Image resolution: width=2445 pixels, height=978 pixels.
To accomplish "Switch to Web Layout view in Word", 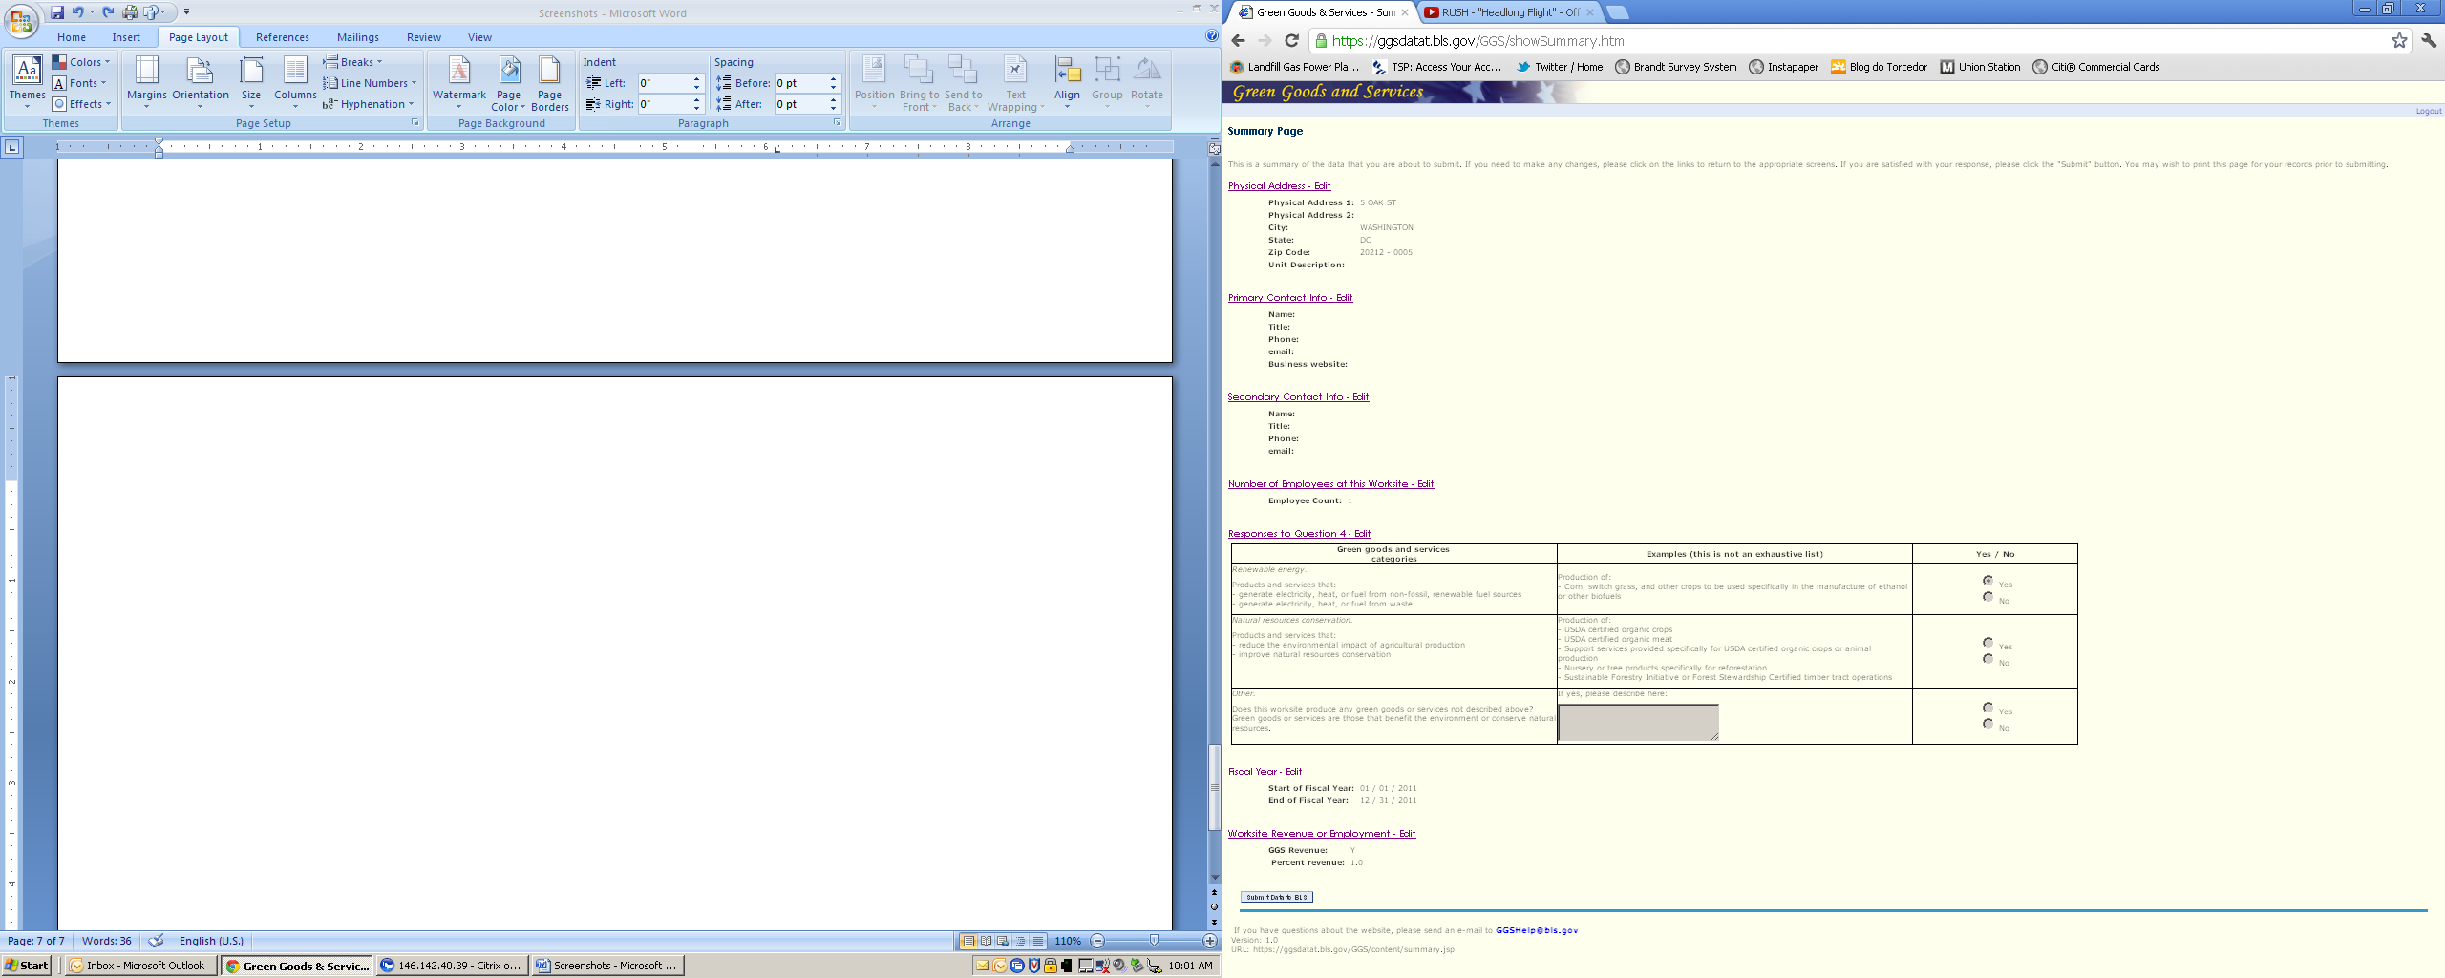I will (1003, 941).
